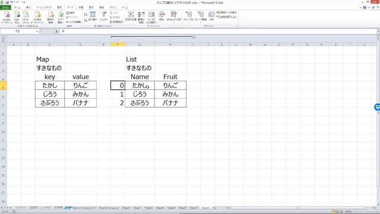Click the From Web query icon
This screenshot has width=380, height=214.
point(17,17)
